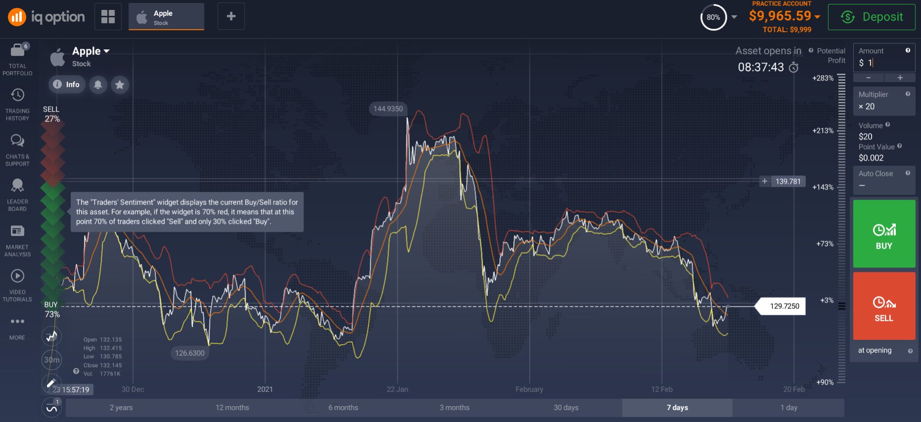Open Video Tutorials
This screenshot has width=921, height=422.
(x=17, y=286)
